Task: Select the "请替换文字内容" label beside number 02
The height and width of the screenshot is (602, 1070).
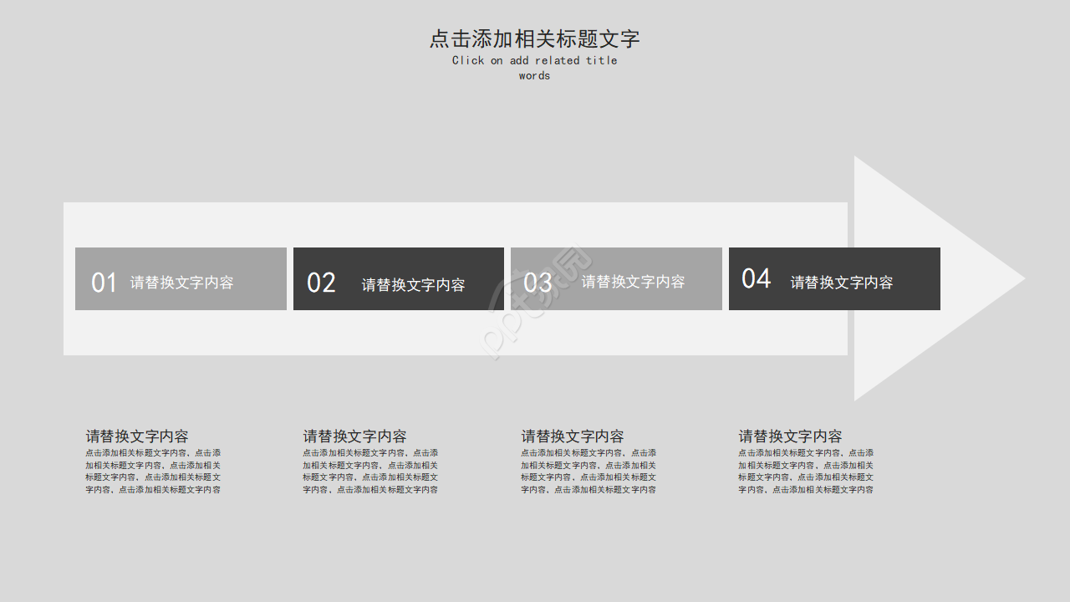Action: 413,285
